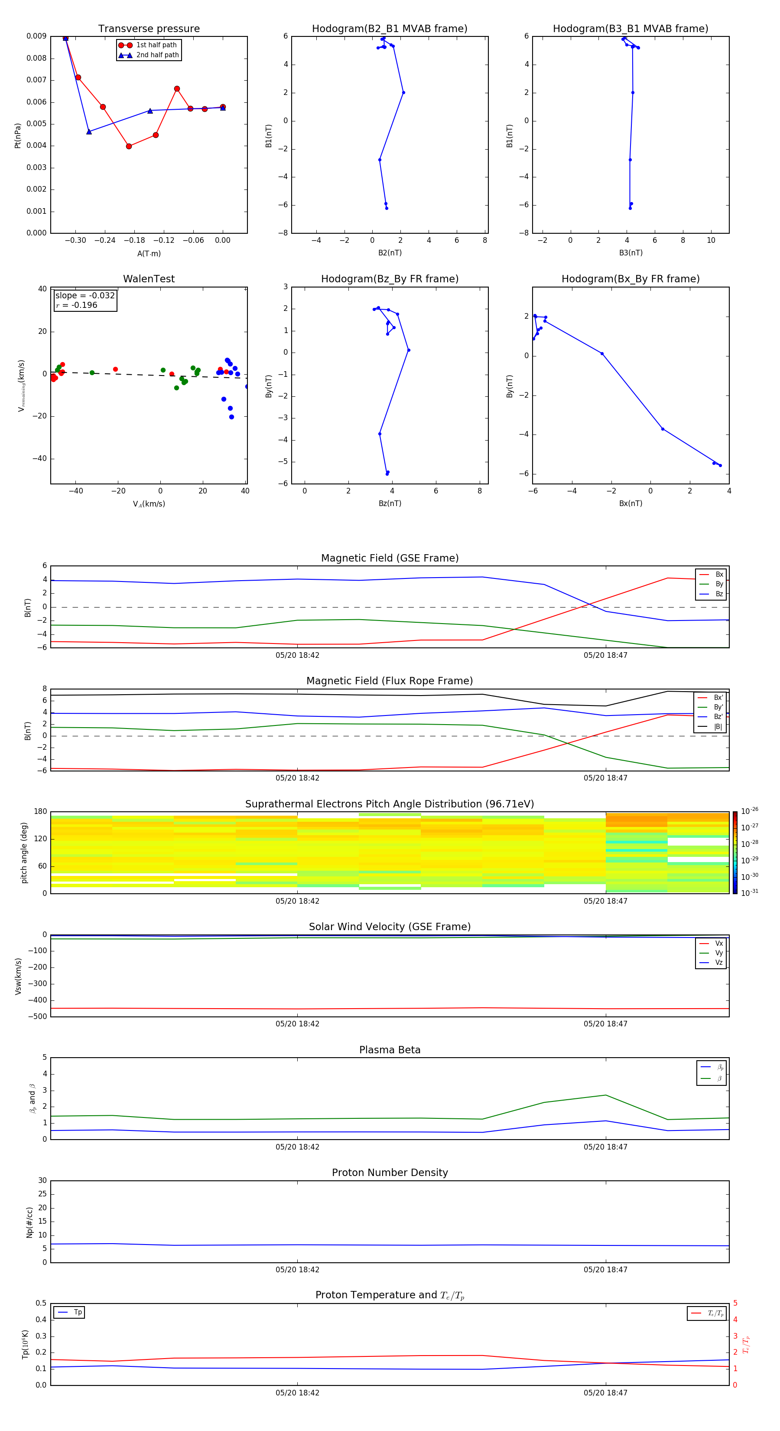The height and width of the screenshot is (1431, 780).
Task: Click the lowest blue point in WalenTest
Action: tap(231, 417)
